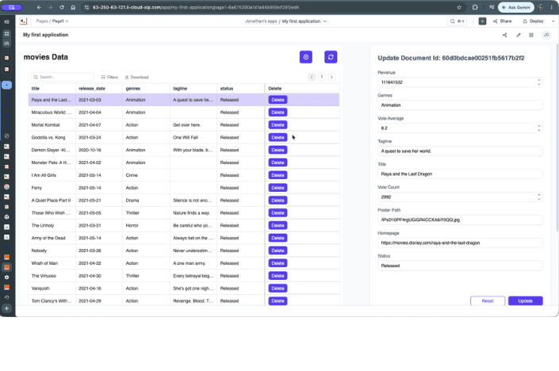Open the browser three-dot menu

click(552, 7)
